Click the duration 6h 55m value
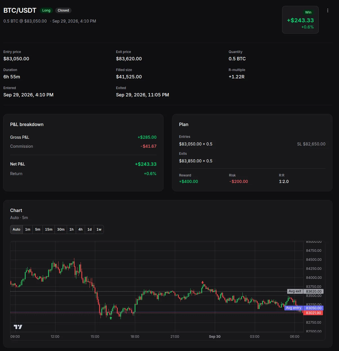 tap(12, 77)
